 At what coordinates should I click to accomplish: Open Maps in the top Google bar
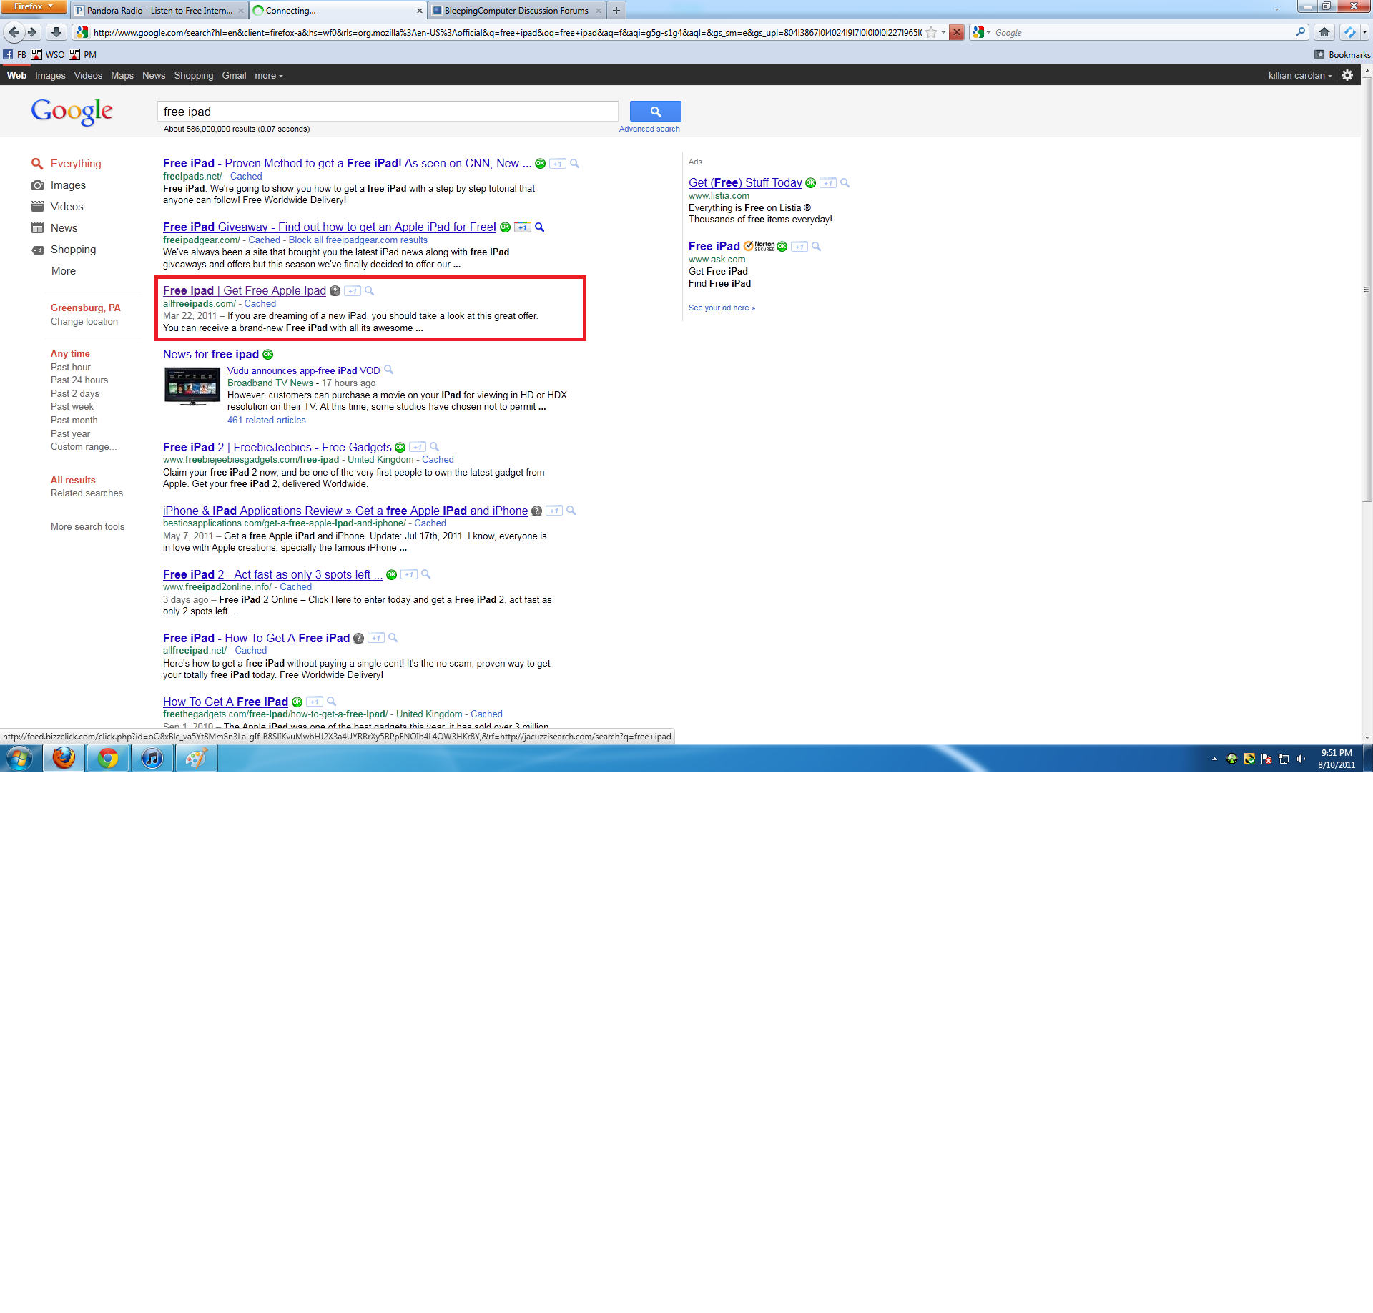(122, 75)
